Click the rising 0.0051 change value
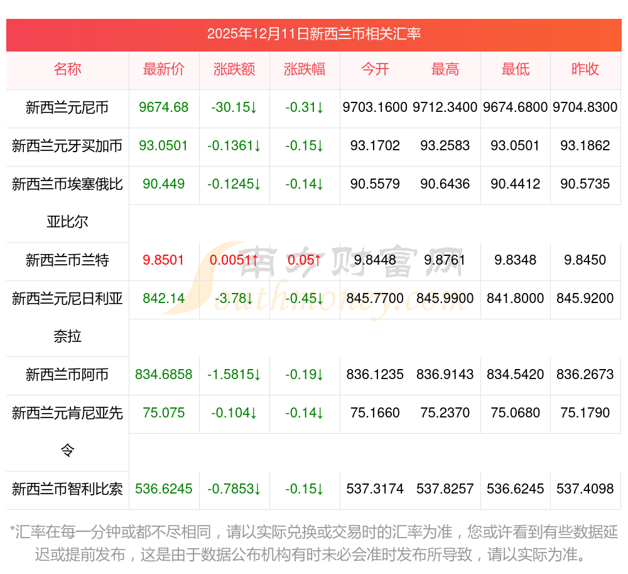The height and width of the screenshot is (574, 628). coord(234,260)
